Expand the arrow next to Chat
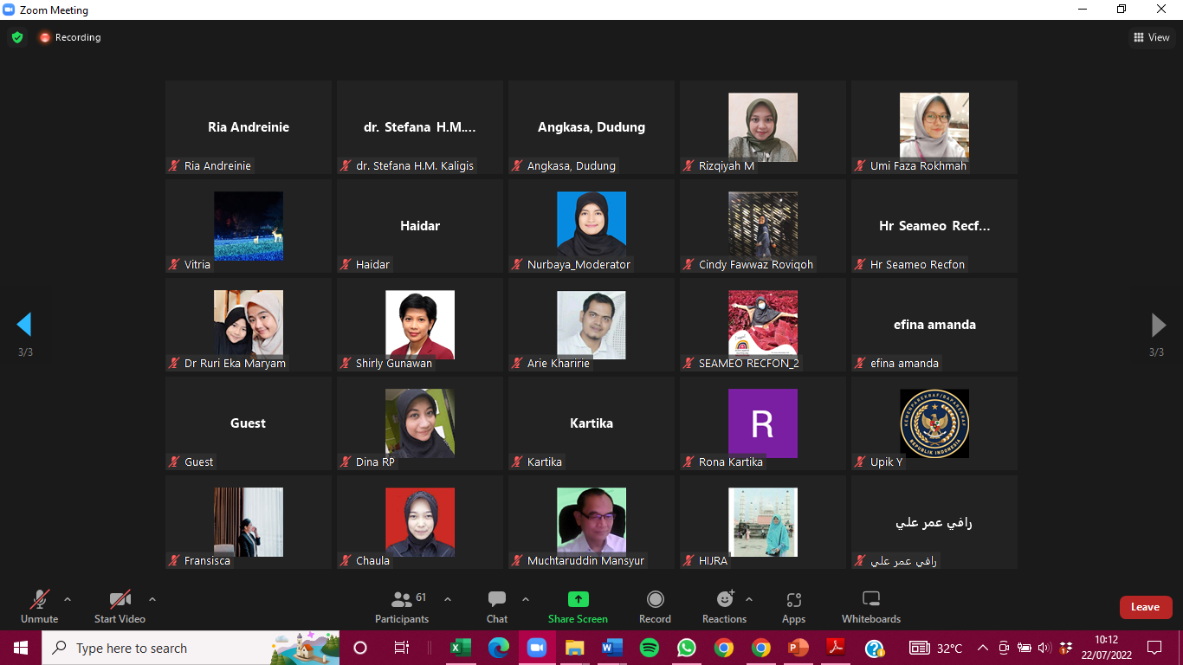 click(x=526, y=599)
